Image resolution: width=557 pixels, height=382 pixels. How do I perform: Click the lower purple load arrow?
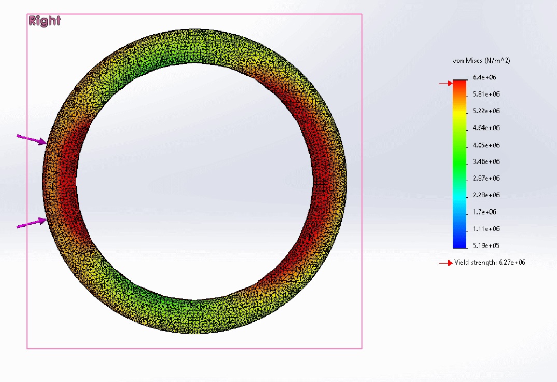coord(32,223)
